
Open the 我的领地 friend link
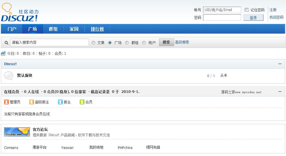click(96, 147)
